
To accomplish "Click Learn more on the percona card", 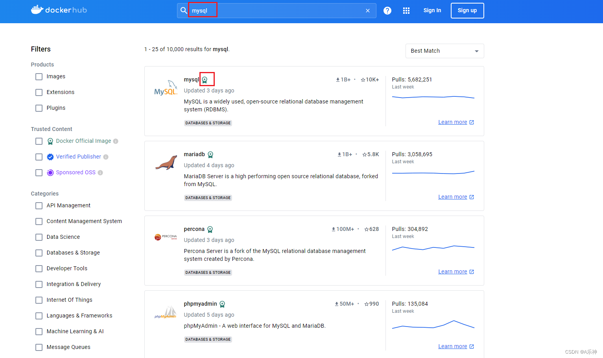I will 456,272.
